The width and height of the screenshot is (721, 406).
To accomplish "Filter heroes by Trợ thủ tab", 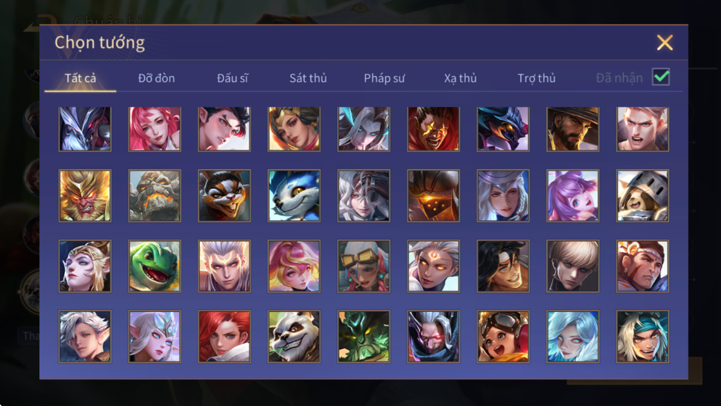I will click(x=537, y=78).
